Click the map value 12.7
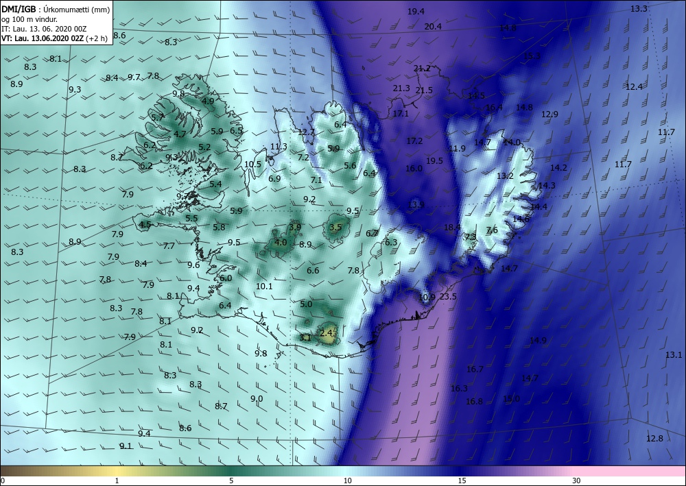Image resolution: width=686 pixels, height=486 pixels. 306,132
